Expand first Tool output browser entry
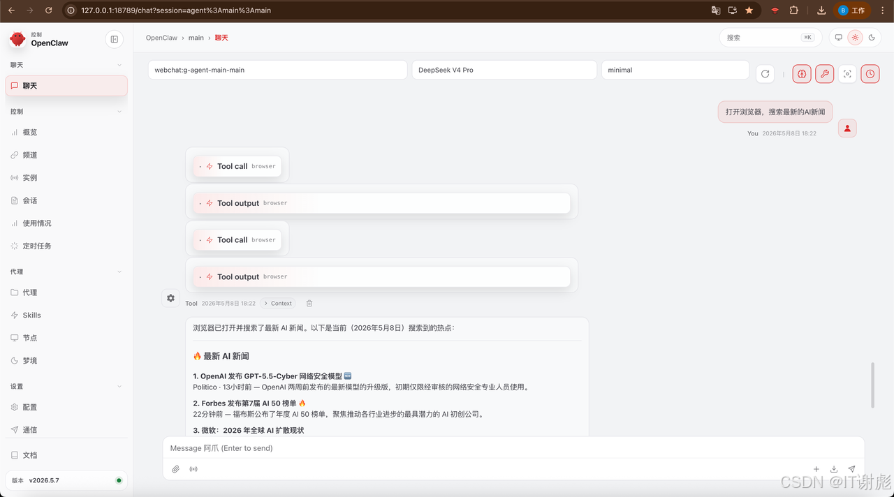The width and height of the screenshot is (894, 497). [x=381, y=203]
